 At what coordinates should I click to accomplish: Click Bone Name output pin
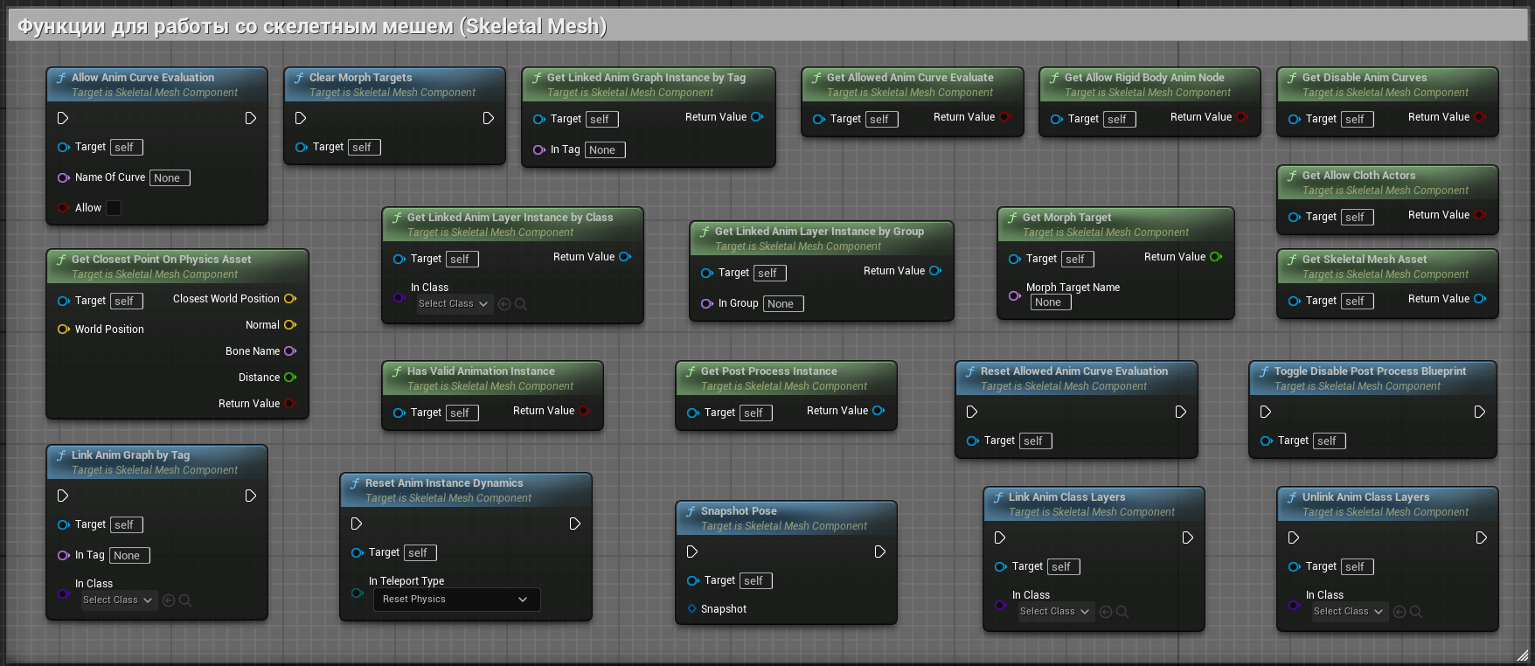[290, 350]
